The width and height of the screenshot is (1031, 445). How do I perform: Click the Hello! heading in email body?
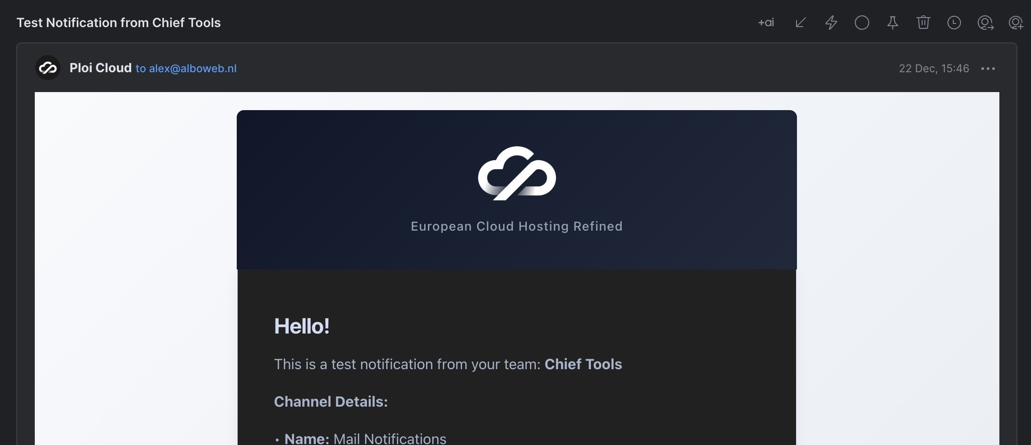click(301, 326)
